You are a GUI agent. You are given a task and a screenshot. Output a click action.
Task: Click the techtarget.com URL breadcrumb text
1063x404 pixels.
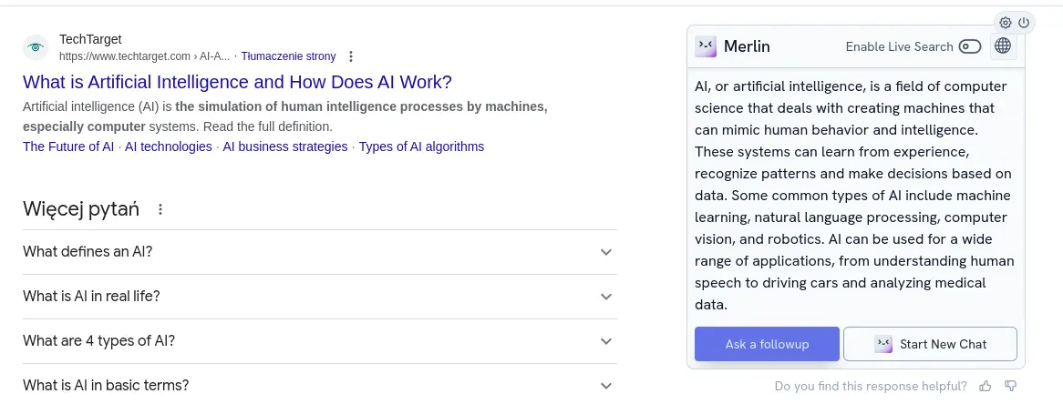coord(144,56)
